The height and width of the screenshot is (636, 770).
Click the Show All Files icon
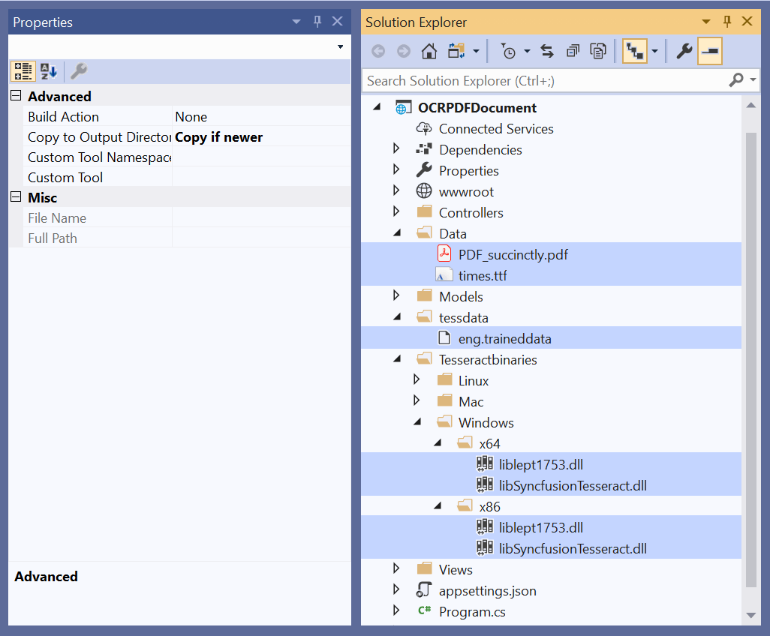pyautogui.click(x=598, y=51)
